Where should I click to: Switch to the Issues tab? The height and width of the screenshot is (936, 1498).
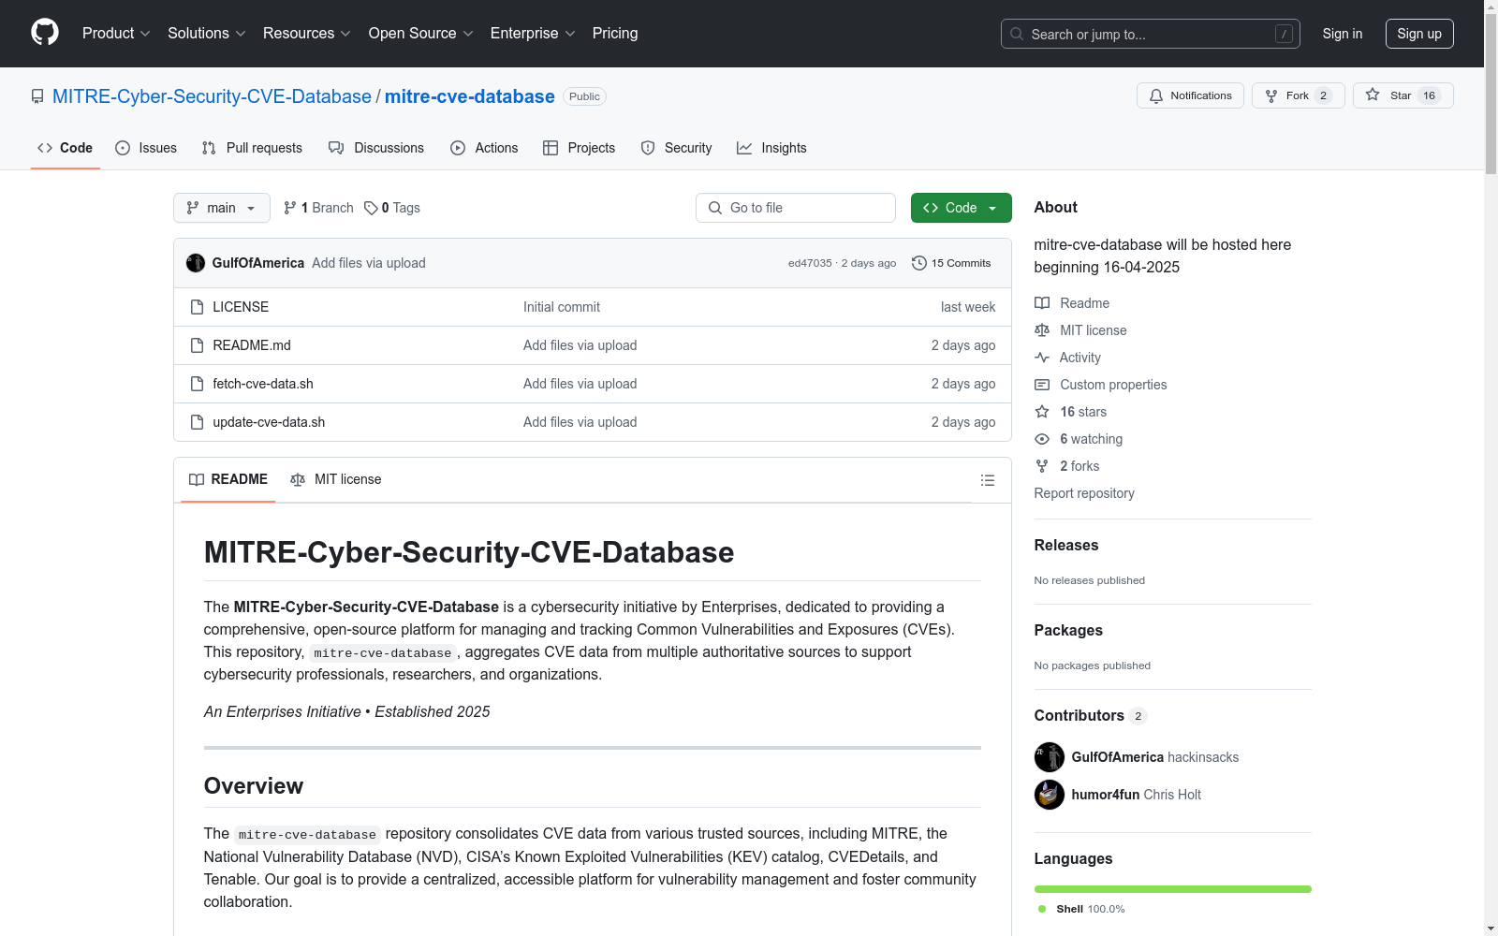tap(146, 148)
